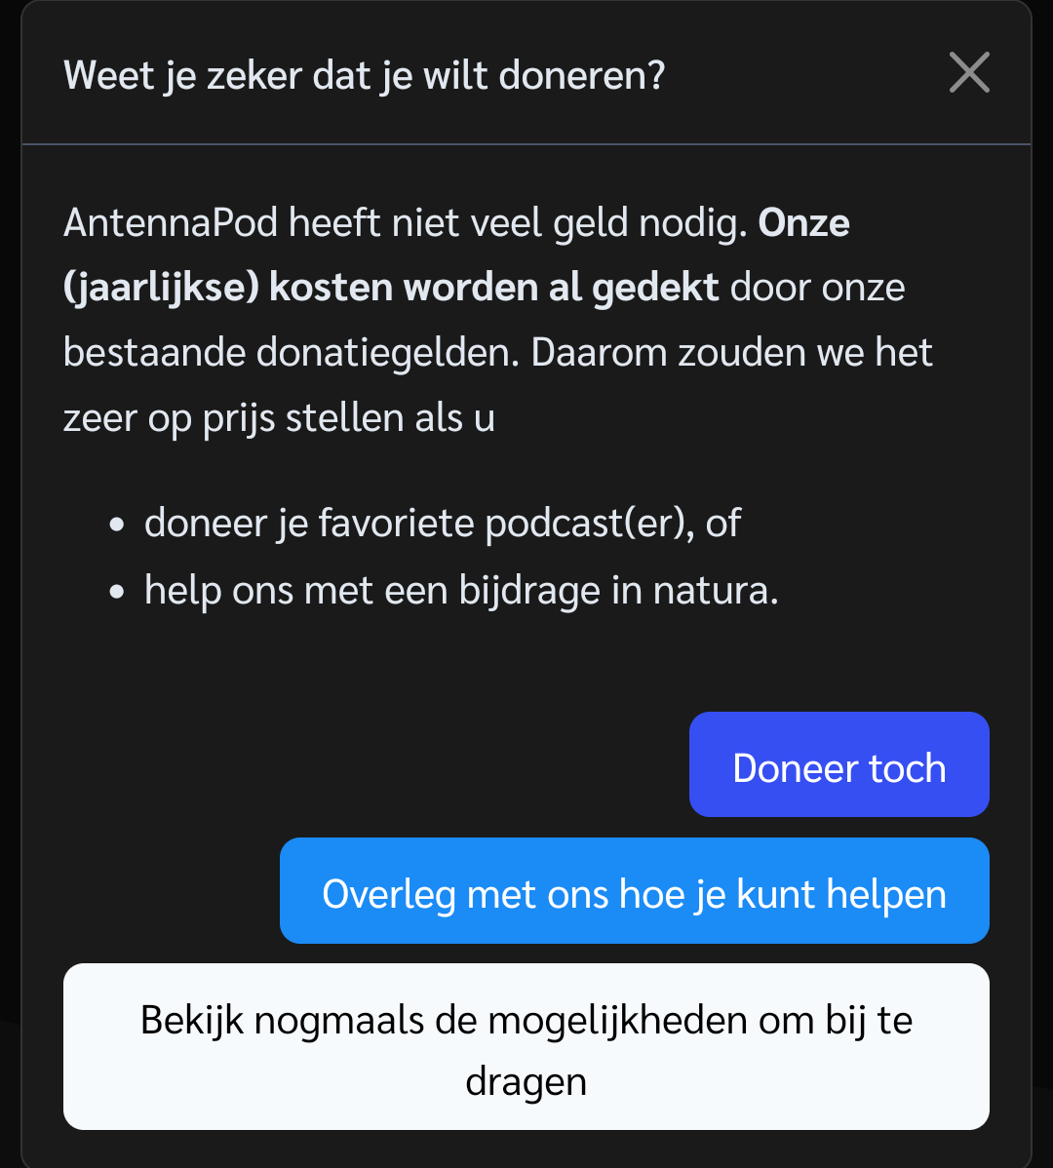Image resolution: width=1053 pixels, height=1168 pixels.
Task: Click the phrase "Daarom zouden we het"
Action: [732, 352]
